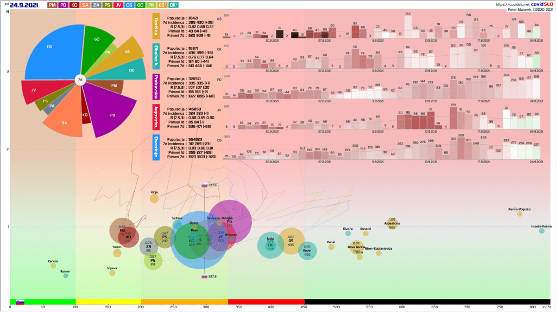Click the PM region badge in top legend
The width and height of the screenshot is (556, 312).
pos(53,5)
